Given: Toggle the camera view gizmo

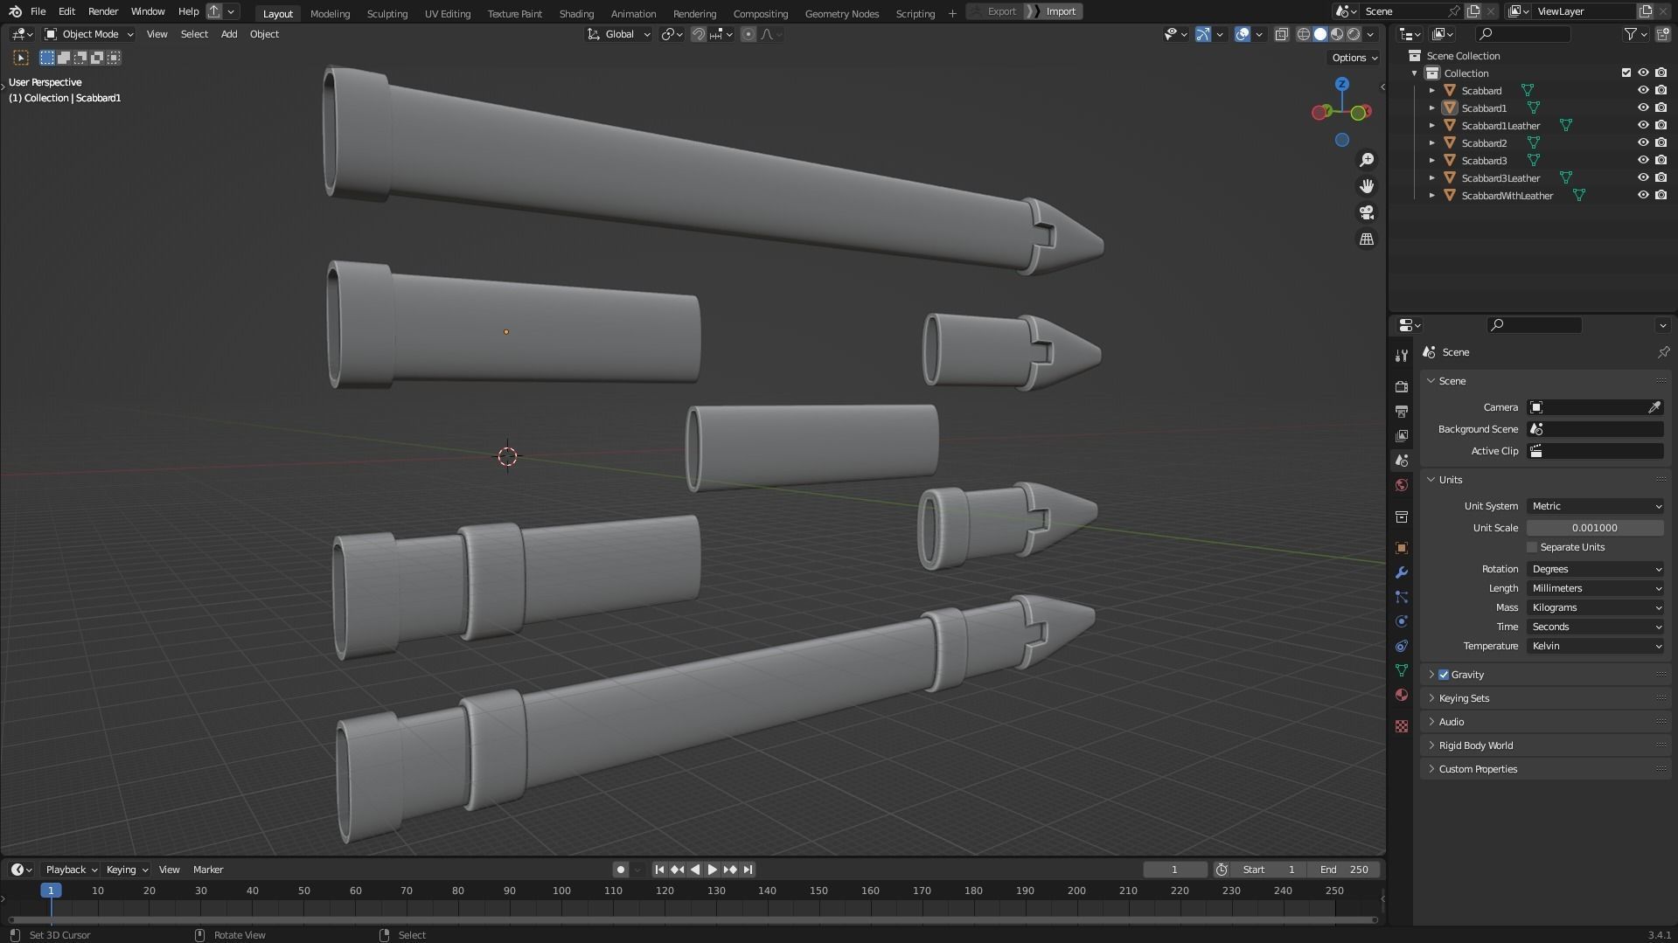Looking at the screenshot, I should (x=1367, y=212).
